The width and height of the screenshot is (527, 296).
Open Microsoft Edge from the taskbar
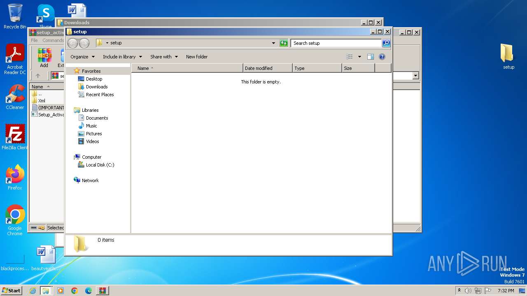89,291
